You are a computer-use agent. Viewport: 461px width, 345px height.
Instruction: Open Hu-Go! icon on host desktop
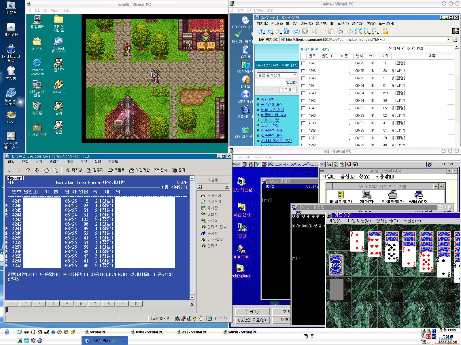click(x=11, y=117)
